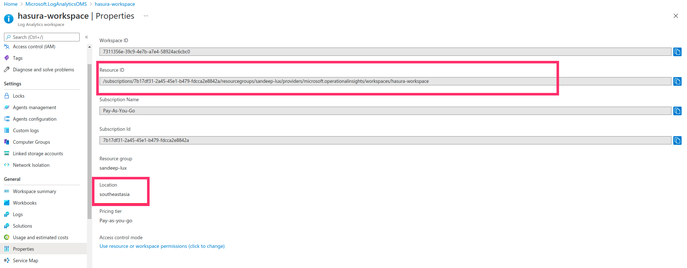Image resolution: width=687 pixels, height=268 pixels.
Task: Click the Agents management icon
Action: pos(6,107)
